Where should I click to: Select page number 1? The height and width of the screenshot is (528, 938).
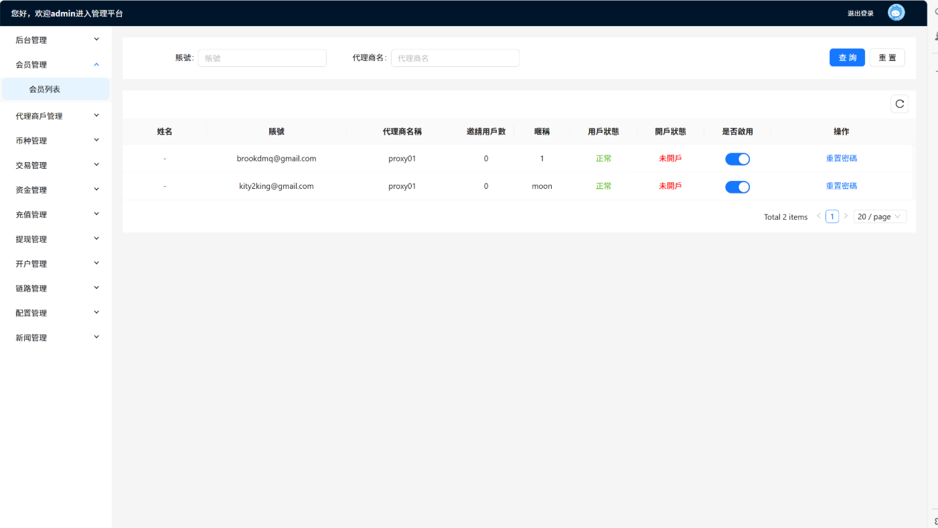832,216
